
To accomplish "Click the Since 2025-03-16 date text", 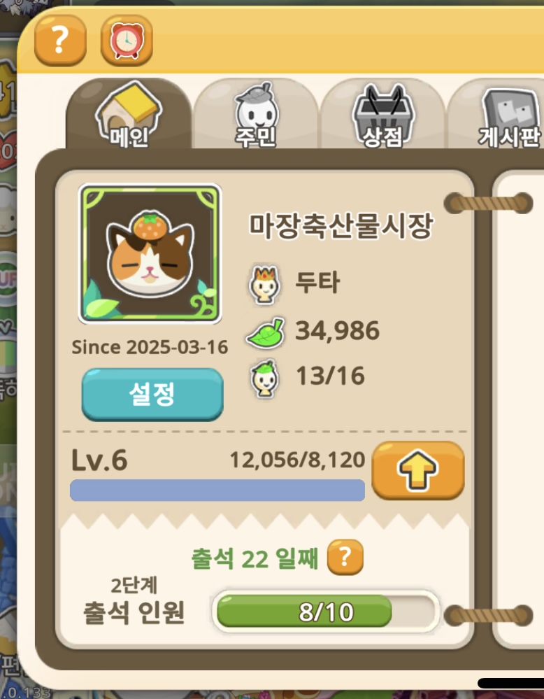I will 150,347.
